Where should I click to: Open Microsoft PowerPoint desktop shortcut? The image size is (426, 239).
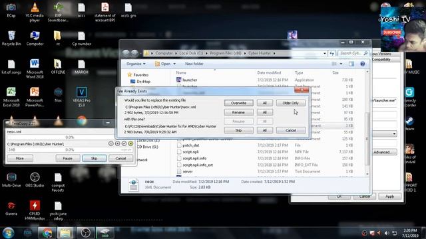click(35, 97)
